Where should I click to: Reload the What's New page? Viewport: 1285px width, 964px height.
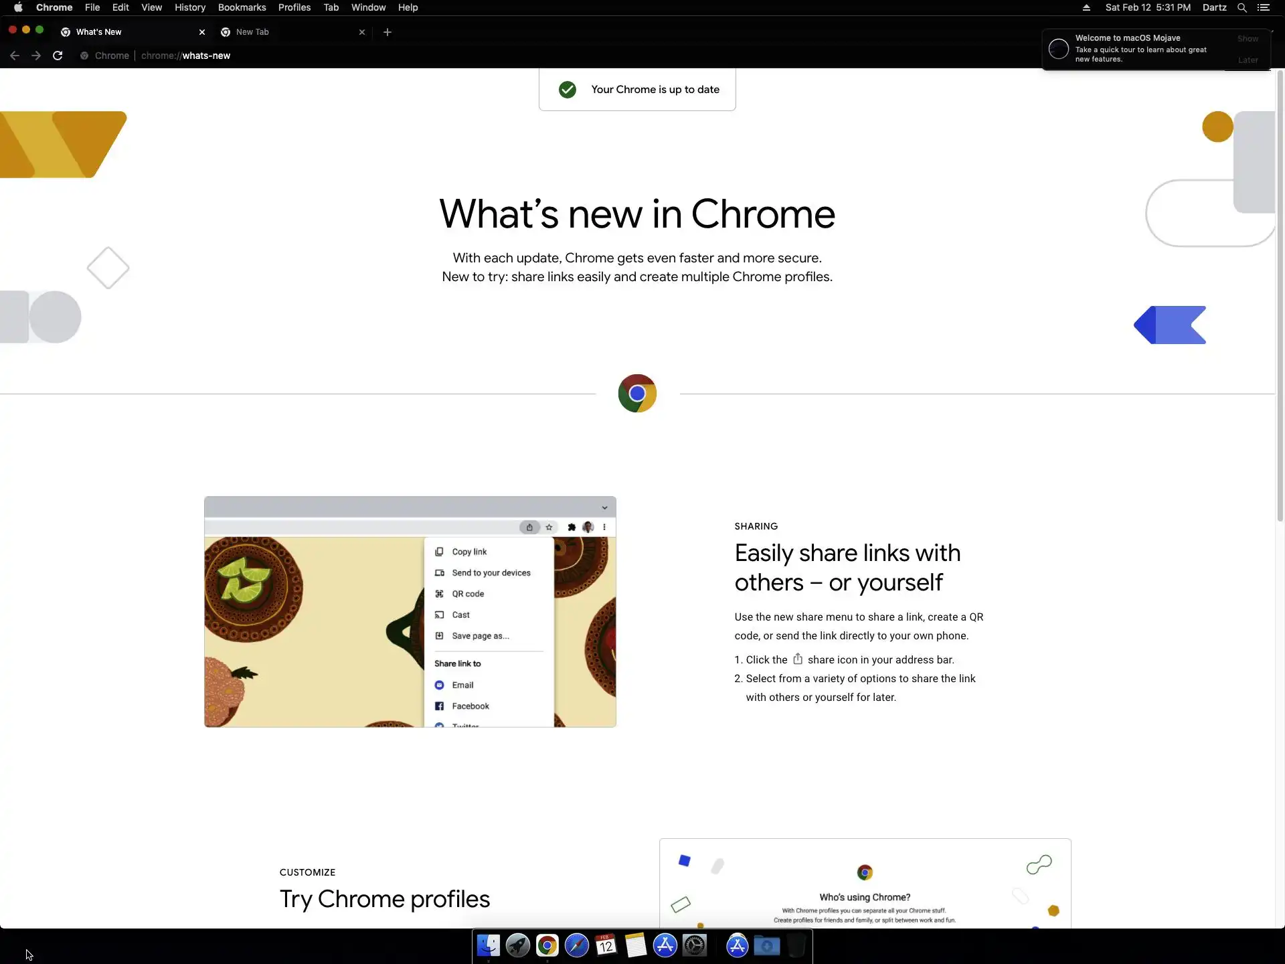coord(58,56)
